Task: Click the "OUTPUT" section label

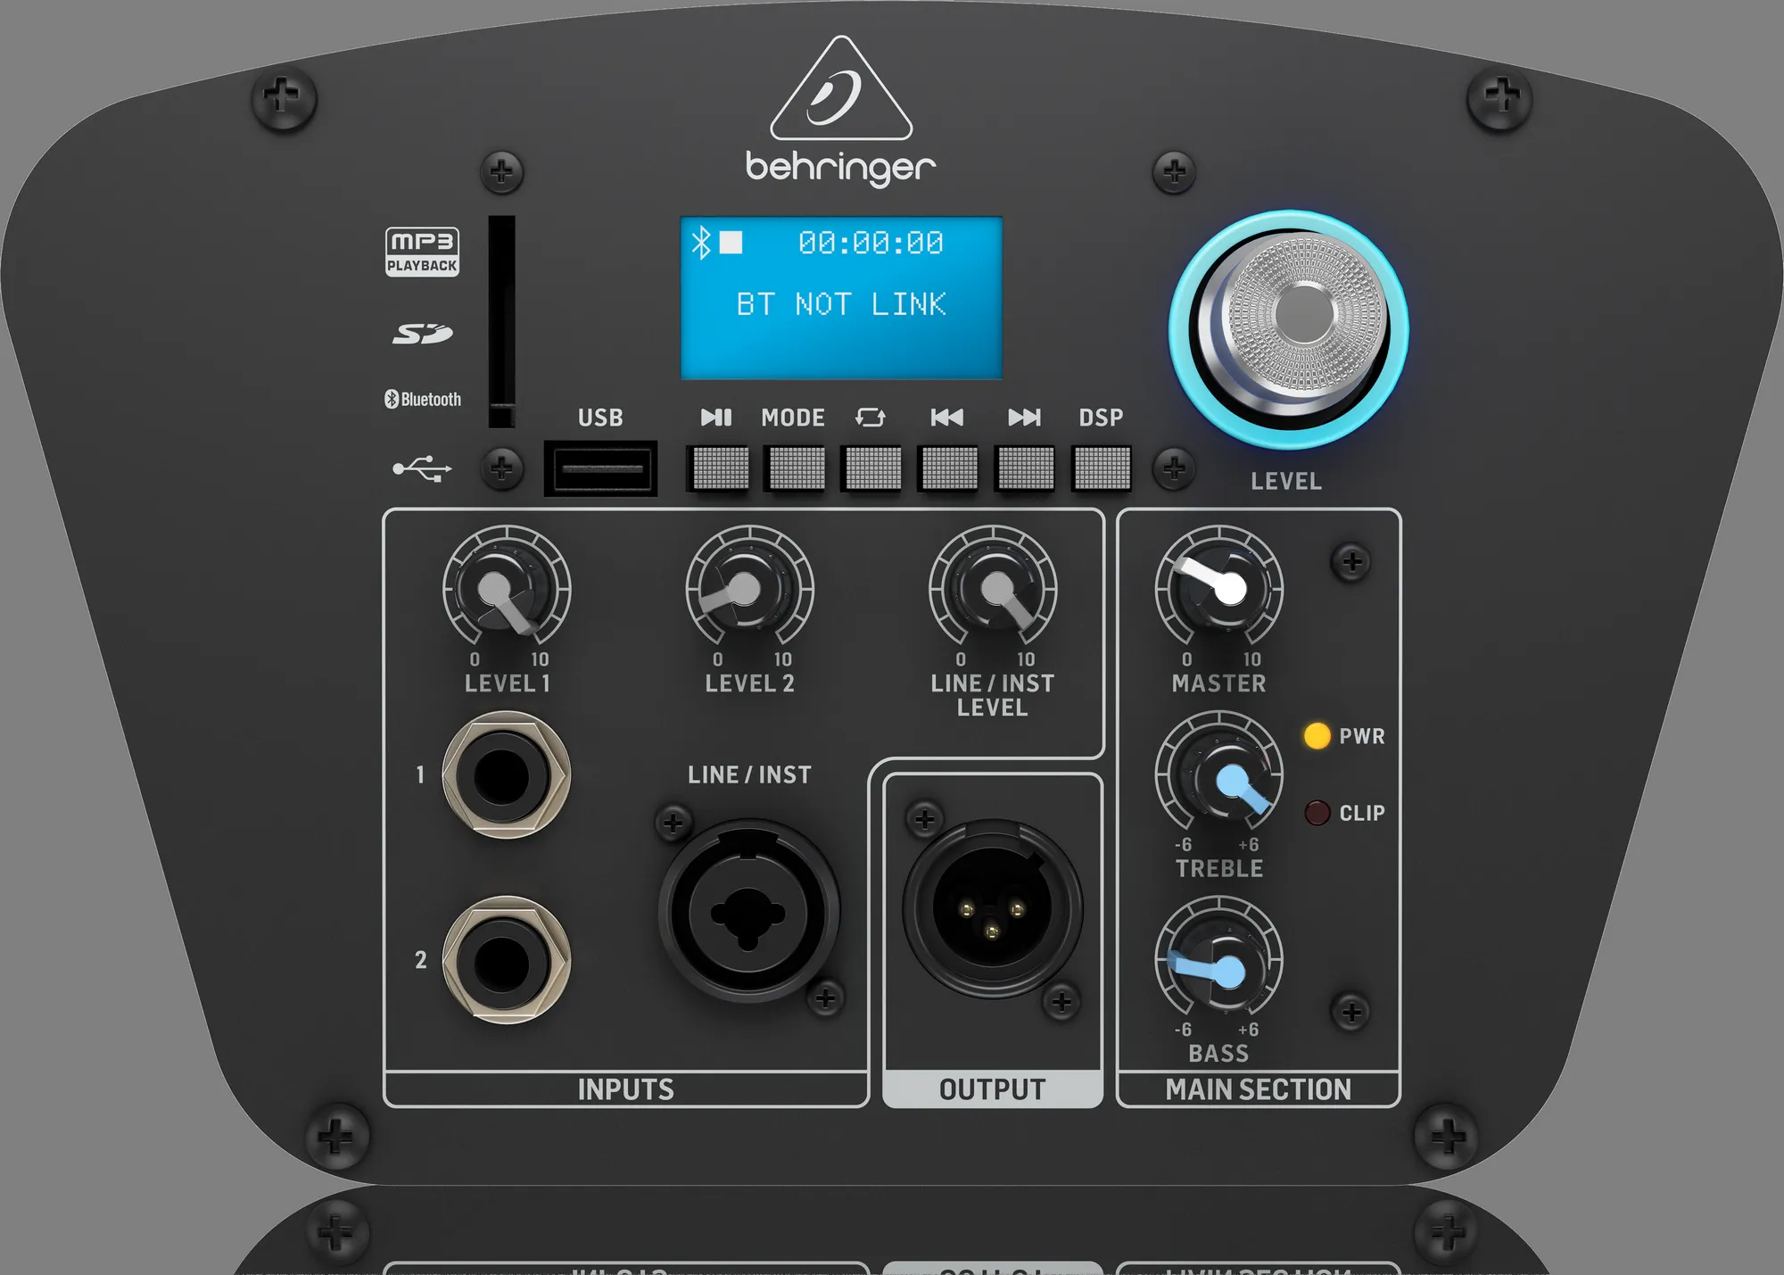Action: click(x=993, y=1089)
